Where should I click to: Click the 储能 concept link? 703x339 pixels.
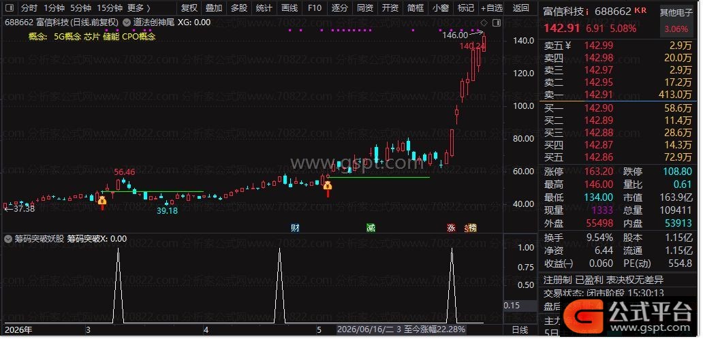111,37
